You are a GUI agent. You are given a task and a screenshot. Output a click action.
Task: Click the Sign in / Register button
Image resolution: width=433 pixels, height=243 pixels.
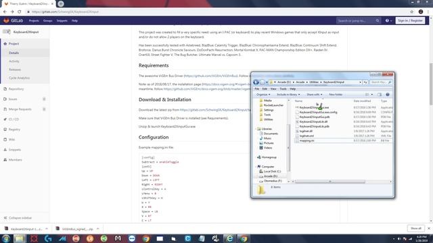tap(410, 21)
